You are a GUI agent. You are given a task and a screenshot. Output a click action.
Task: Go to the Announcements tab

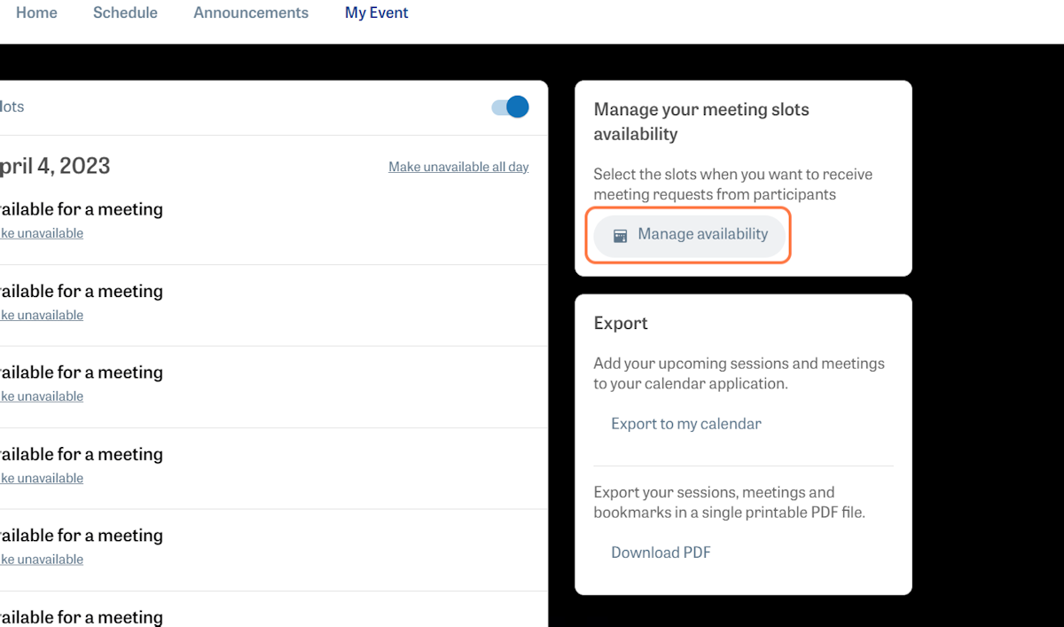[x=251, y=12]
